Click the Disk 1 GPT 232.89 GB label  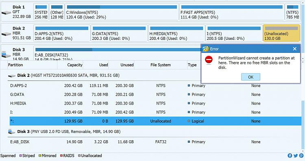click(22, 12)
